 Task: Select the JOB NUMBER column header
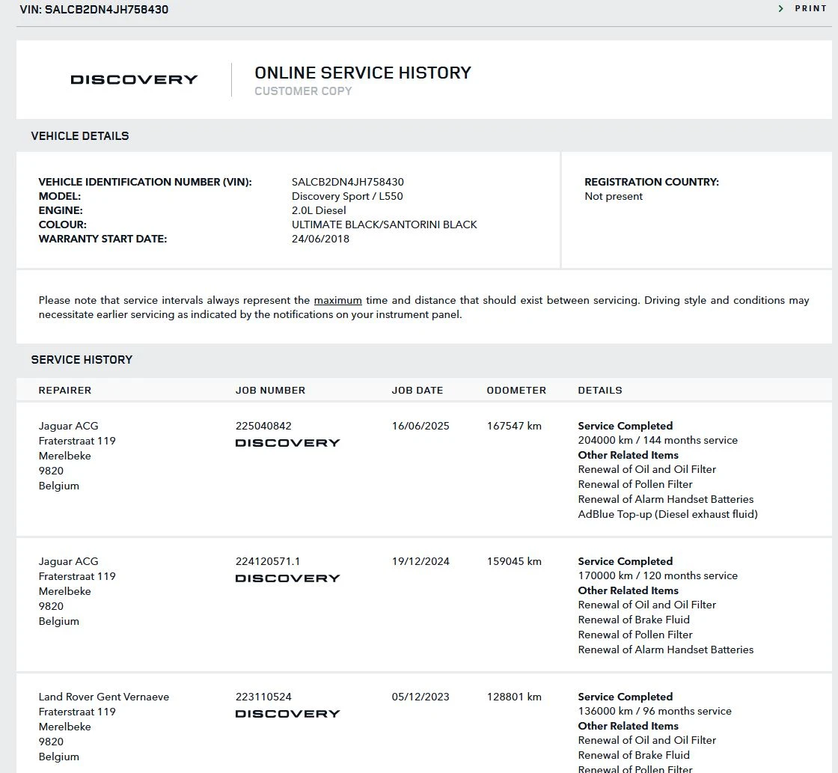(270, 390)
